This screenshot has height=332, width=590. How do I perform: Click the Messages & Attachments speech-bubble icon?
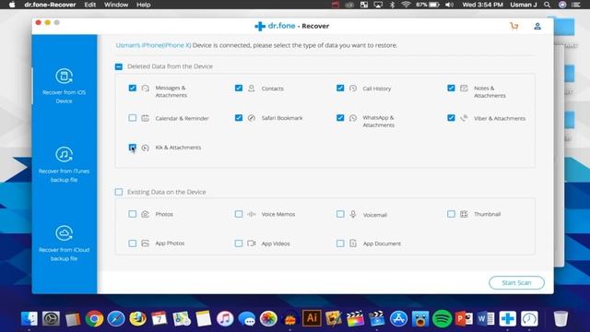coord(146,89)
